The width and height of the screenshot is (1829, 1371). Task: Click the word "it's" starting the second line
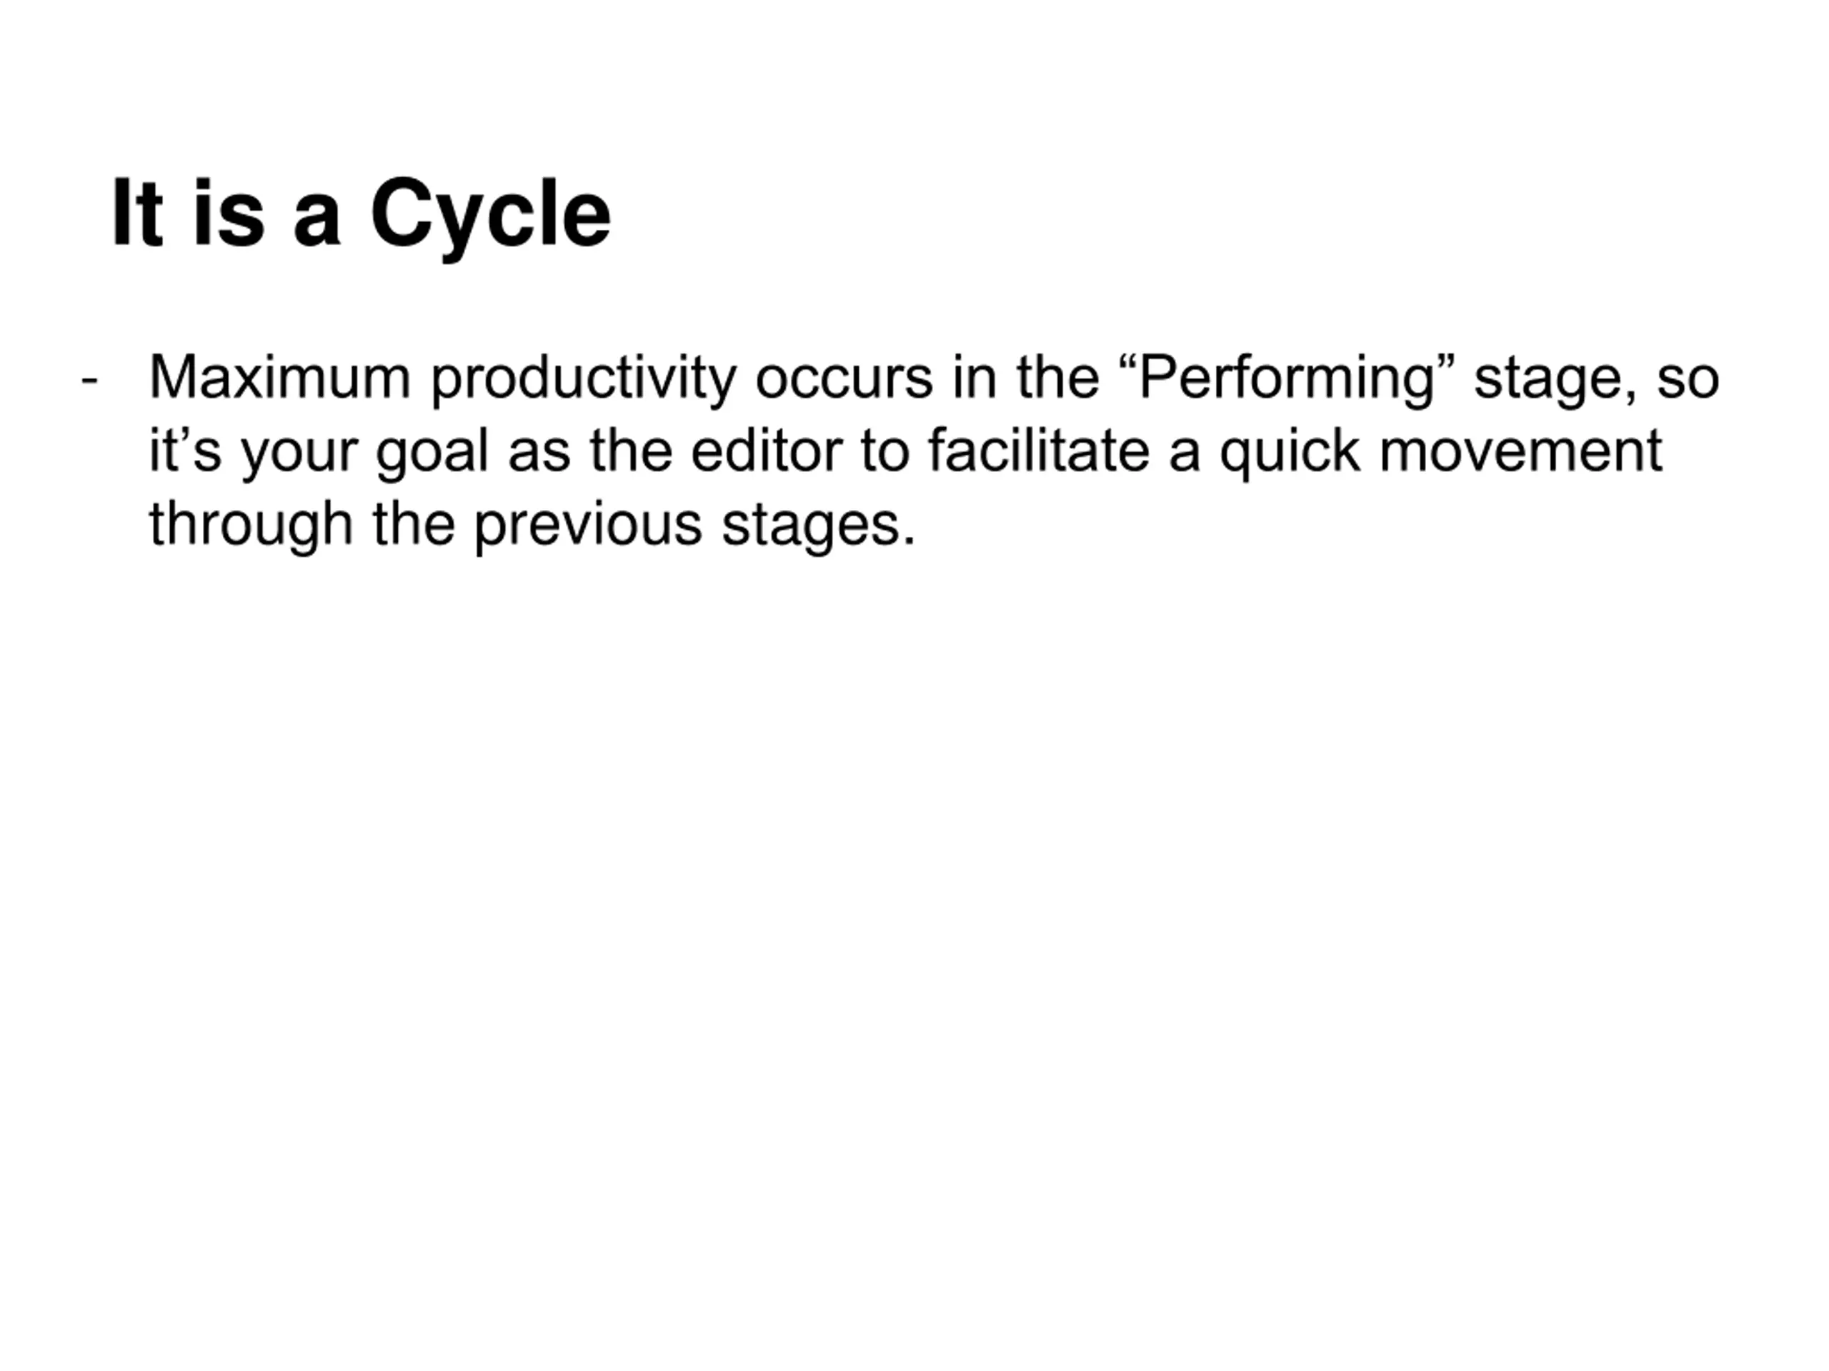click(x=185, y=451)
